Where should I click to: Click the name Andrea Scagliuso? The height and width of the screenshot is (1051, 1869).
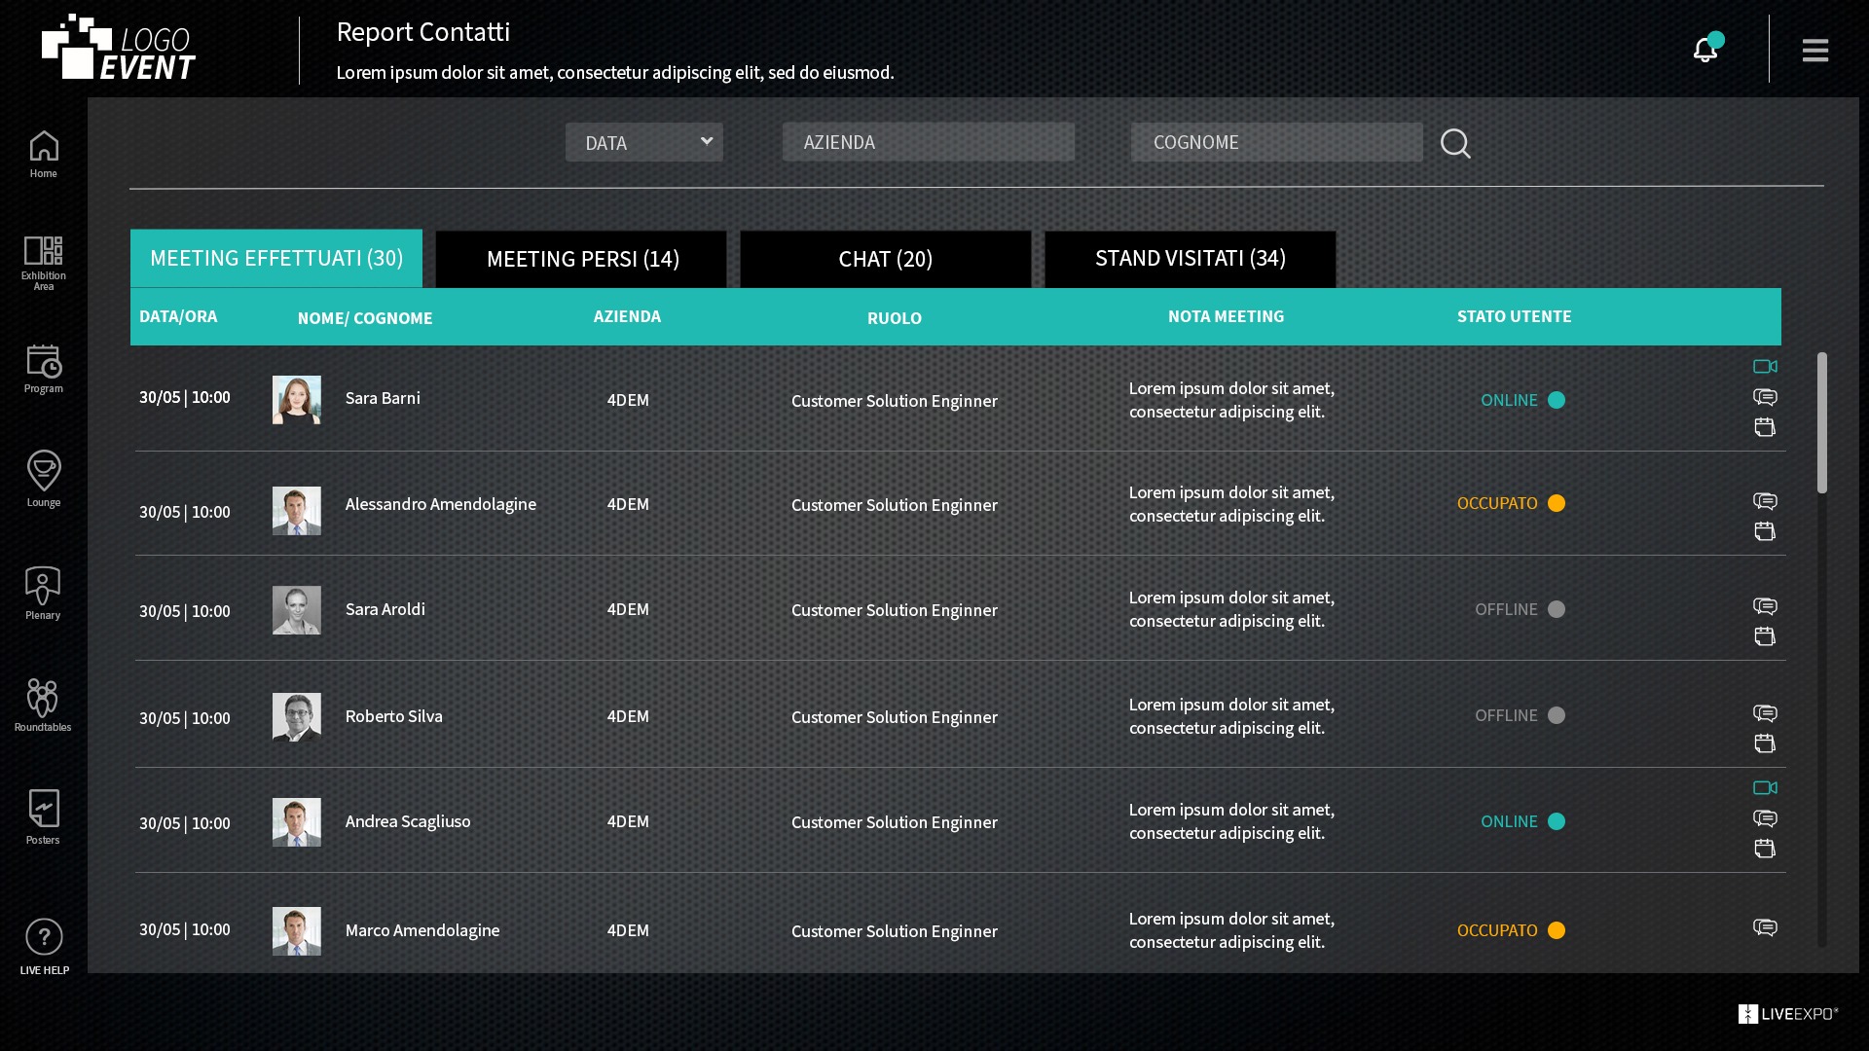click(408, 821)
